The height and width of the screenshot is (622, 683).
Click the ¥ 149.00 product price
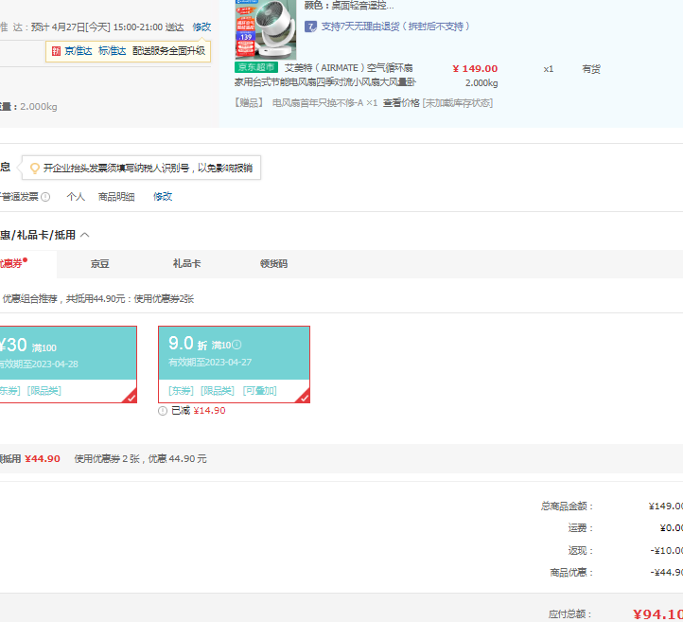[x=475, y=69]
